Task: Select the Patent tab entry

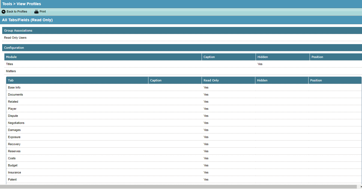Action: coord(12,179)
